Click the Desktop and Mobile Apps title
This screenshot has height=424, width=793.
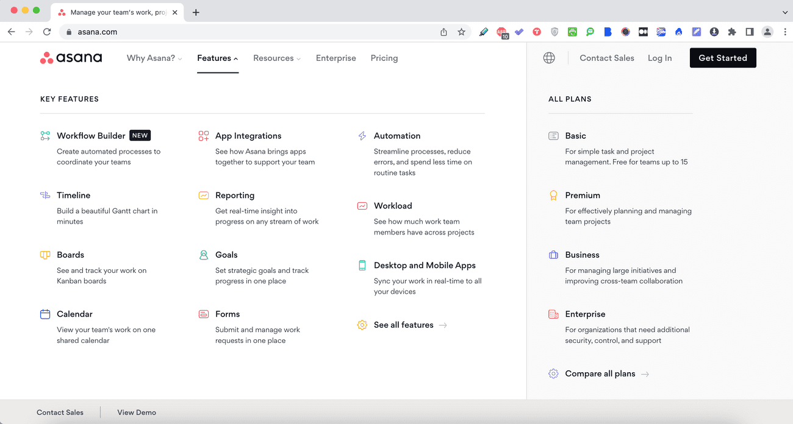point(425,266)
